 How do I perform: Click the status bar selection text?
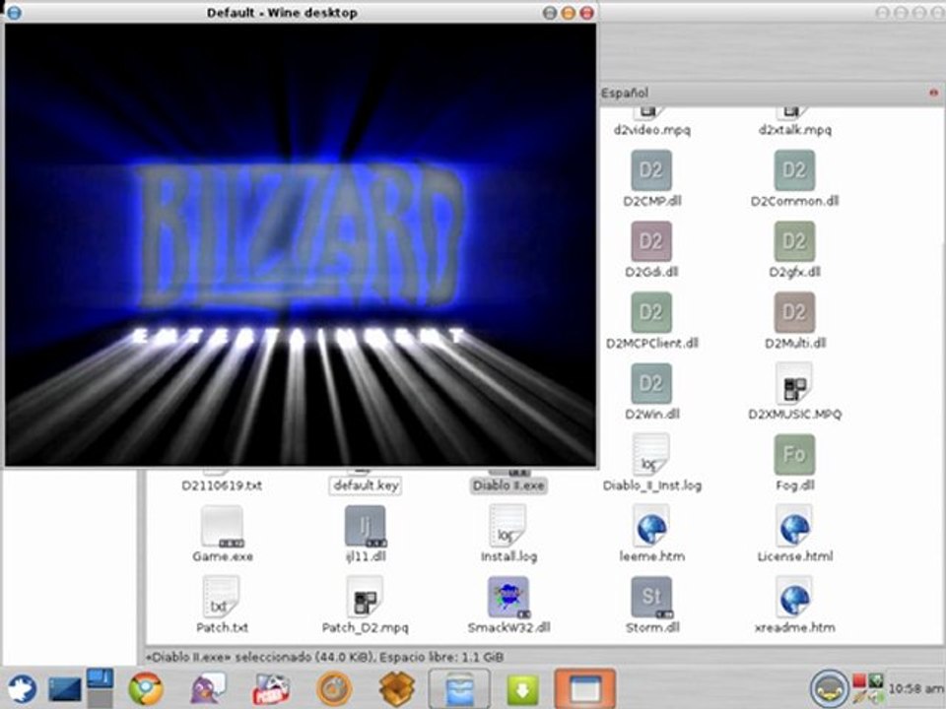[324, 657]
